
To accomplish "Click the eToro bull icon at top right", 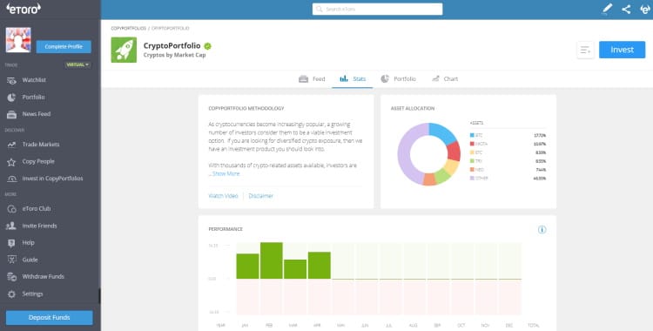I will click(x=645, y=10).
